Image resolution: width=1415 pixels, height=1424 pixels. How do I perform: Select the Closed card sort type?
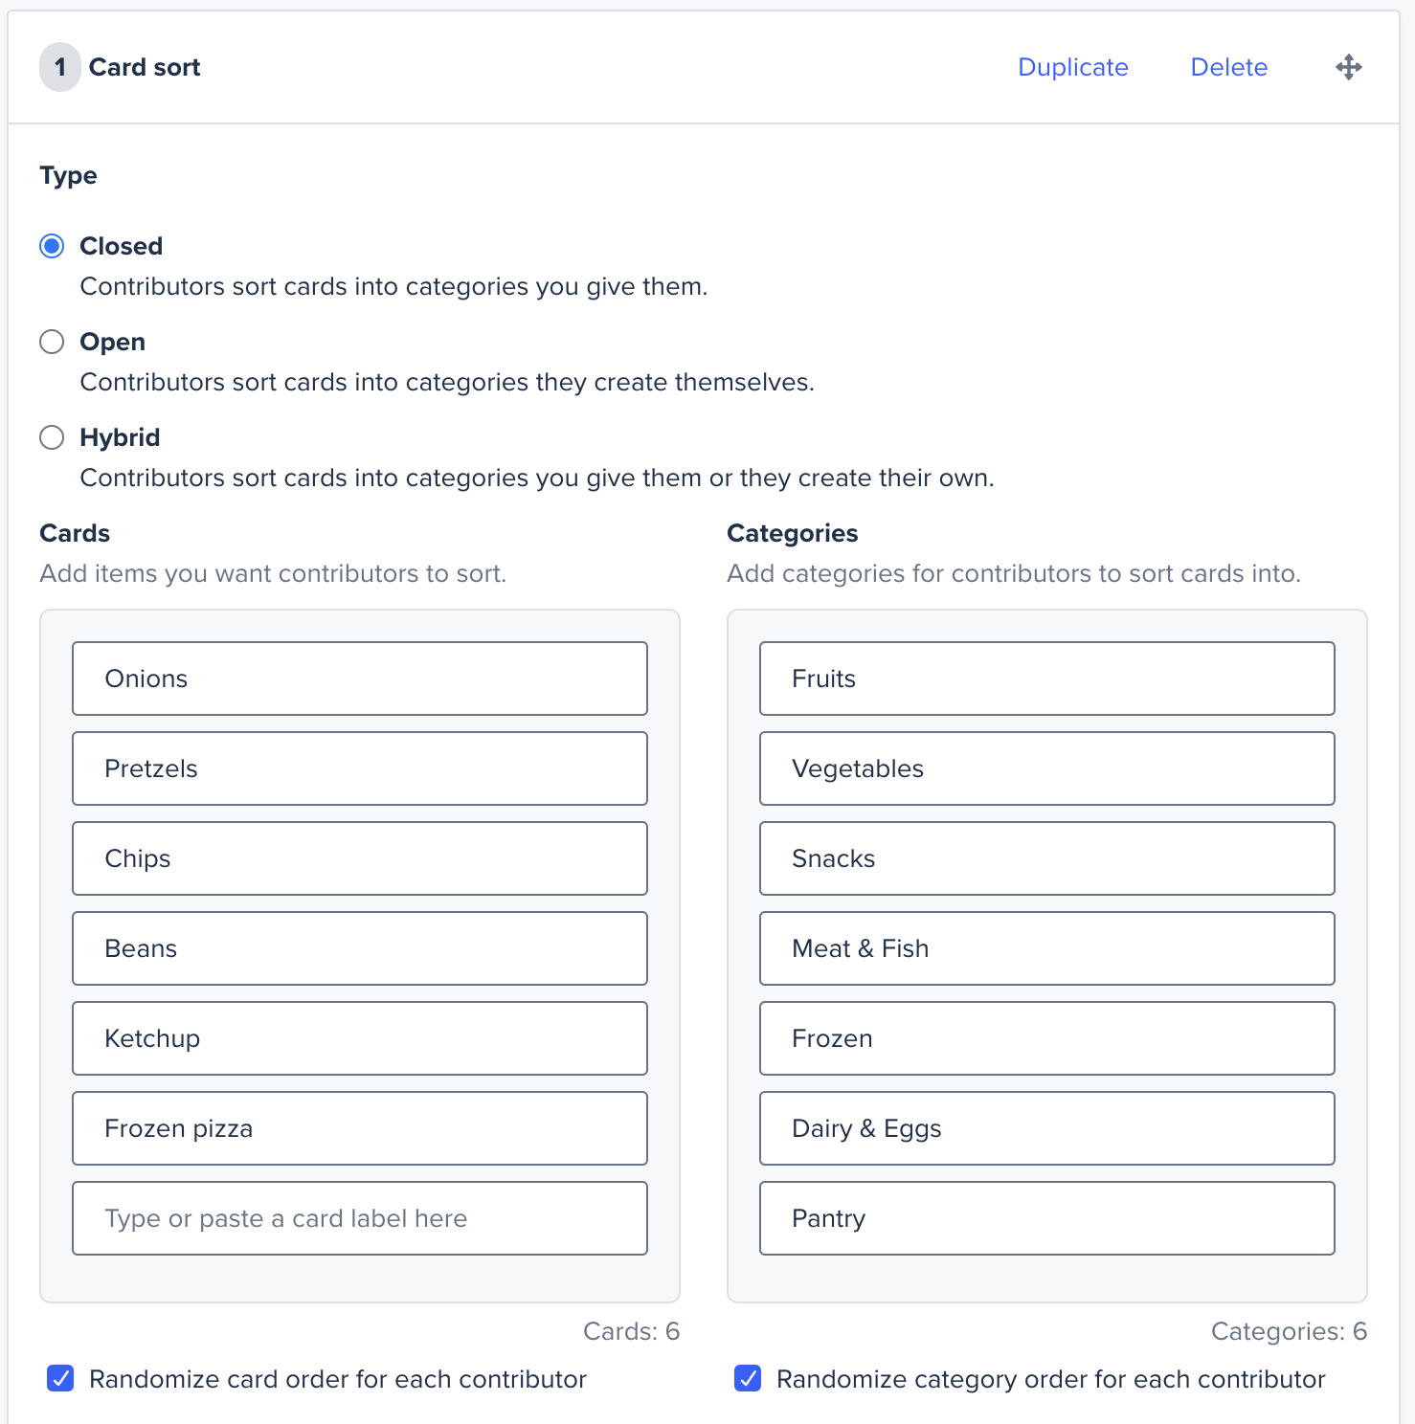click(52, 246)
